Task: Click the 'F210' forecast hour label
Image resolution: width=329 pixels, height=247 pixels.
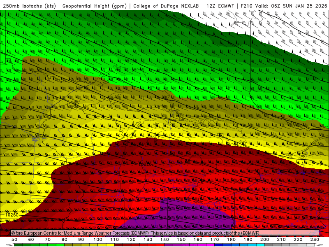Action: pyautogui.click(x=246, y=6)
